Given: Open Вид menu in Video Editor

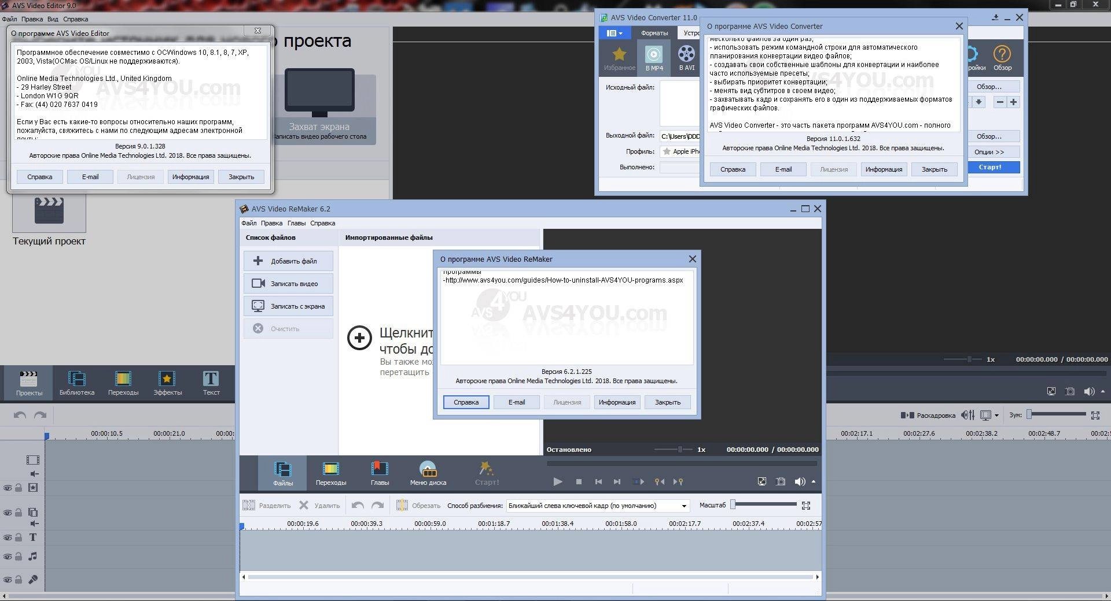Looking at the screenshot, I should [x=53, y=19].
